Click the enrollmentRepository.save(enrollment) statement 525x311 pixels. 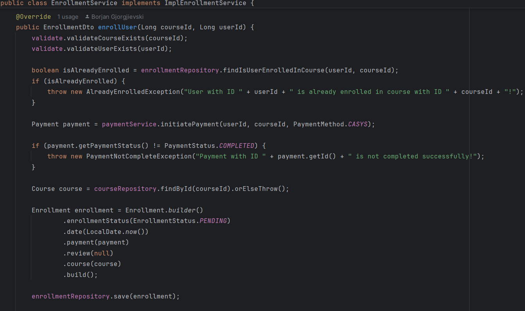(x=105, y=297)
